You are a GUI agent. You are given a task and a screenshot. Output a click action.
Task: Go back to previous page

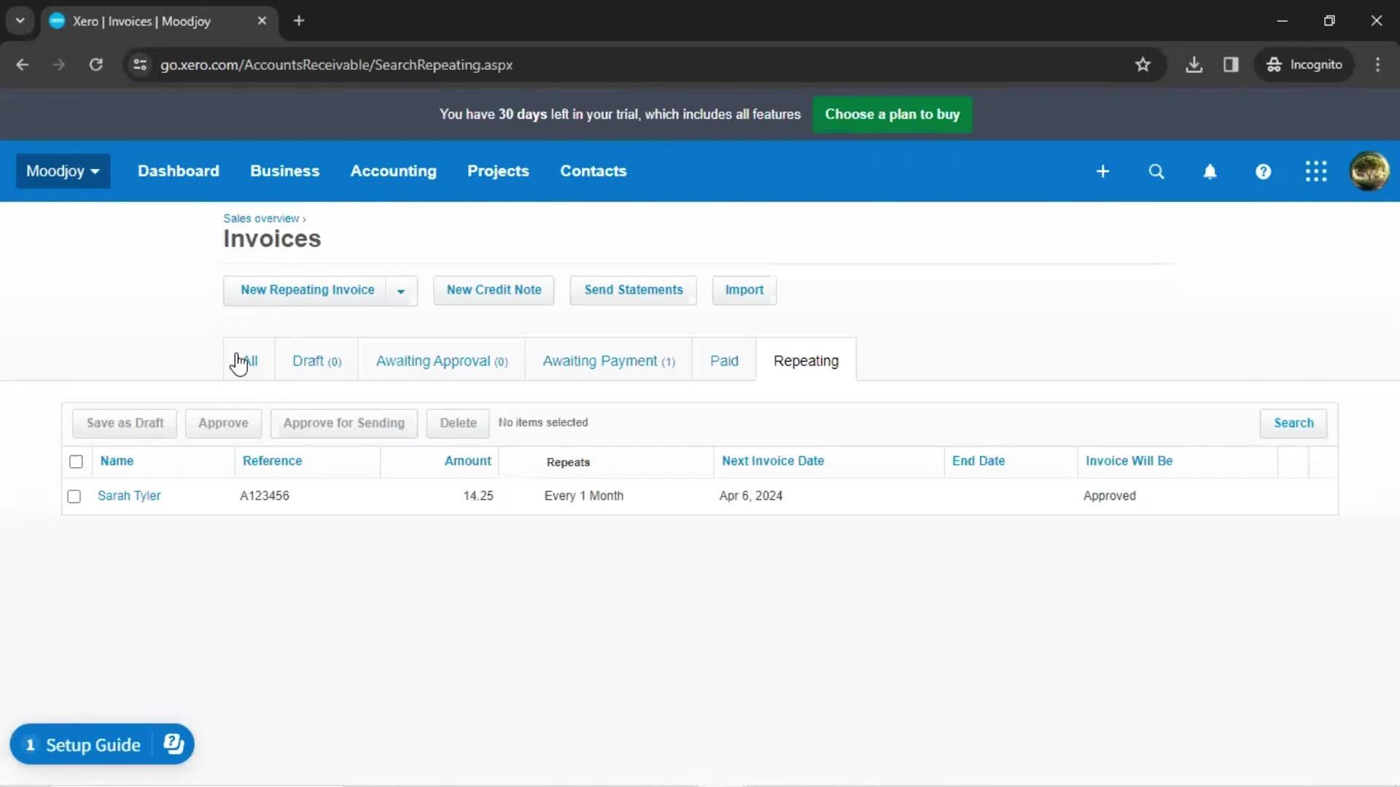[x=23, y=64]
